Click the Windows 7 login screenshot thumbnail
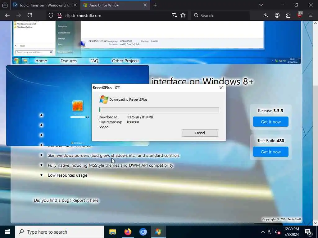 point(77,105)
